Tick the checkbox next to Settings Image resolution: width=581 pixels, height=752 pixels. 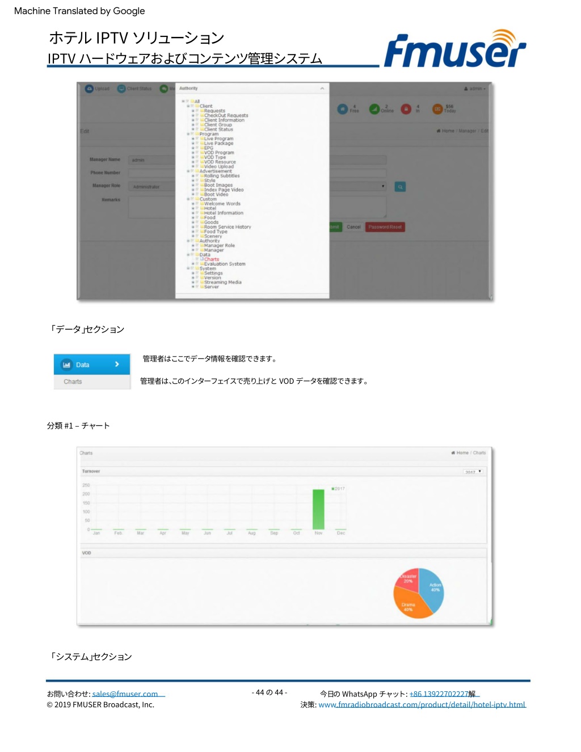pyautogui.click(x=197, y=273)
